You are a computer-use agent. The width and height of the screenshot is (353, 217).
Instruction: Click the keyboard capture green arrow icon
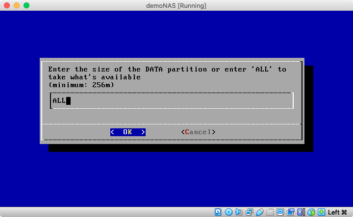[x=322, y=212]
